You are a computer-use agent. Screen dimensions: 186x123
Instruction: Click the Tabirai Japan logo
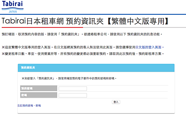click(12, 7)
